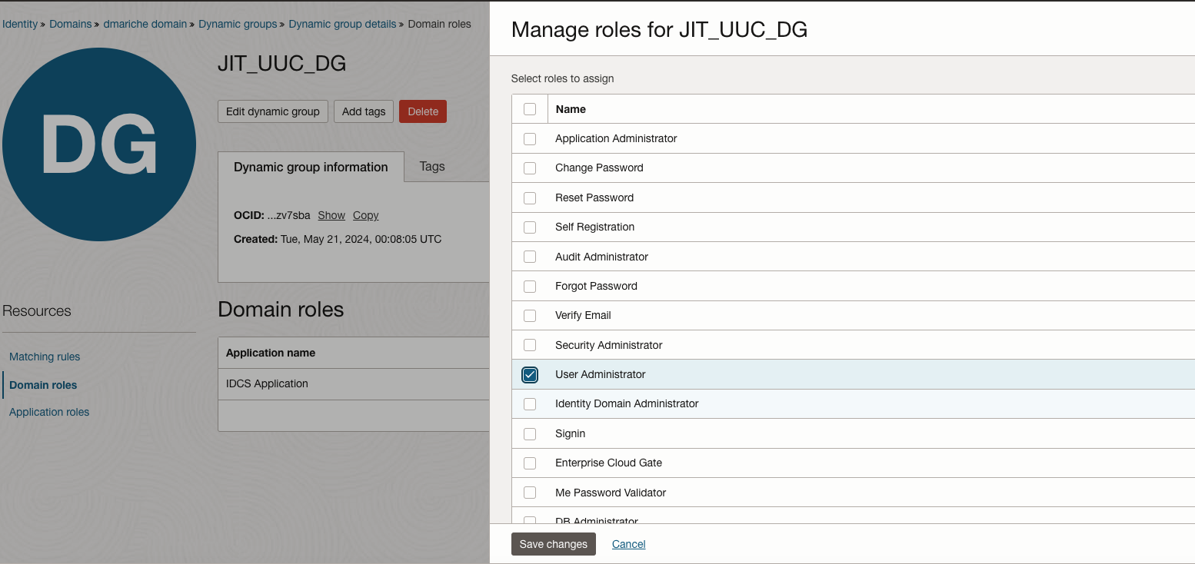Open the Tags tab
This screenshot has height=564, width=1195.
432,167
